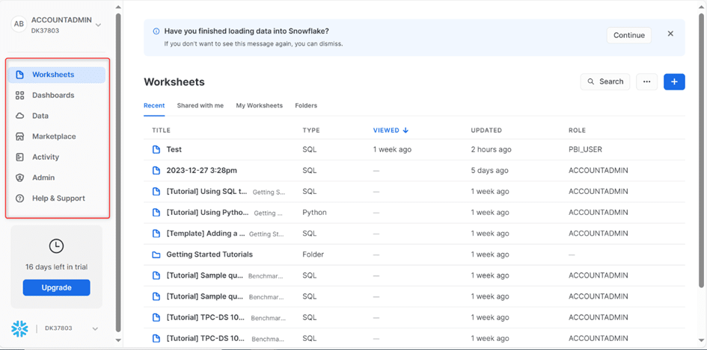707x350 pixels.
Task: Open Marketplace from the sidebar
Action: tap(56, 137)
